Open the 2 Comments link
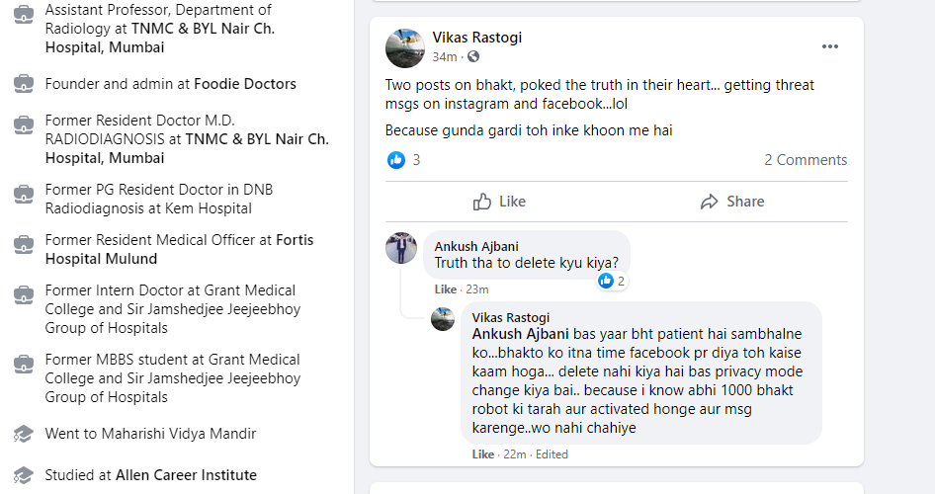The width and height of the screenshot is (935, 494). click(x=805, y=160)
